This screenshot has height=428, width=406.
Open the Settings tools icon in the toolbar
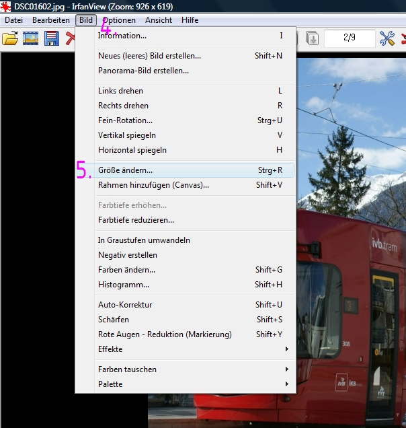(x=387, y=38)
